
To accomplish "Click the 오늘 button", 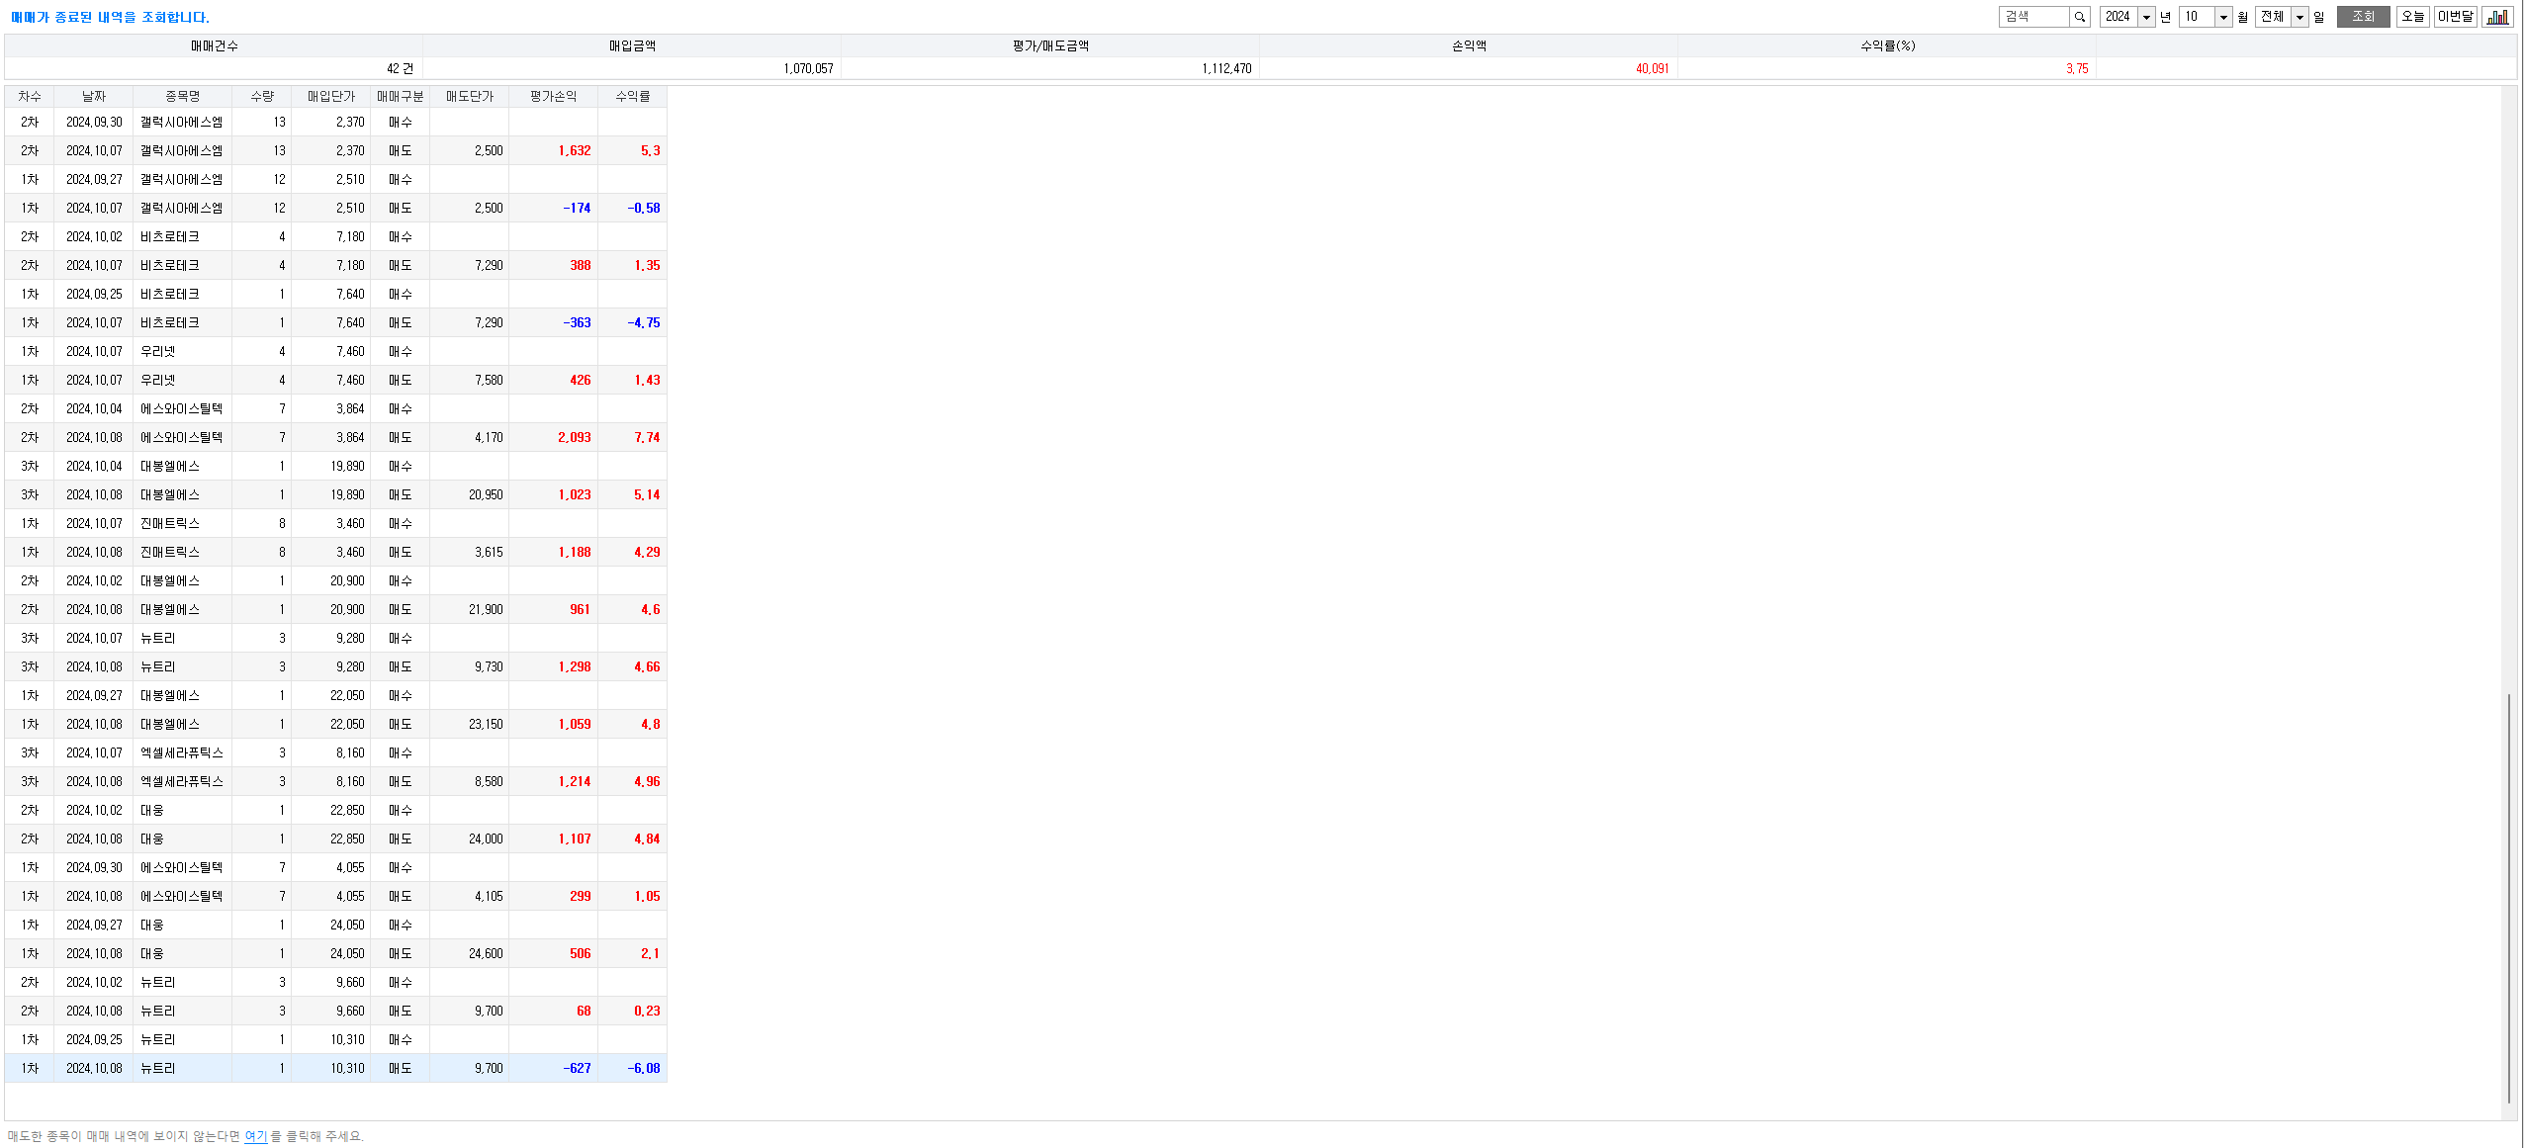I will tap(2412, 17).
